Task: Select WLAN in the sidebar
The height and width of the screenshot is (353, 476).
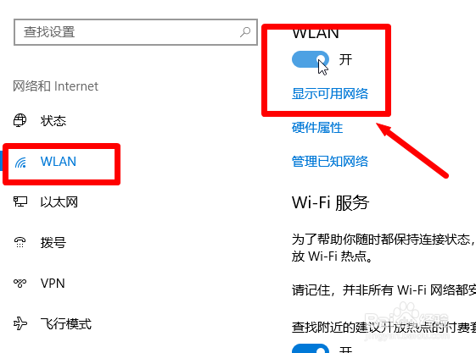Action: click(x=59, y=162)
